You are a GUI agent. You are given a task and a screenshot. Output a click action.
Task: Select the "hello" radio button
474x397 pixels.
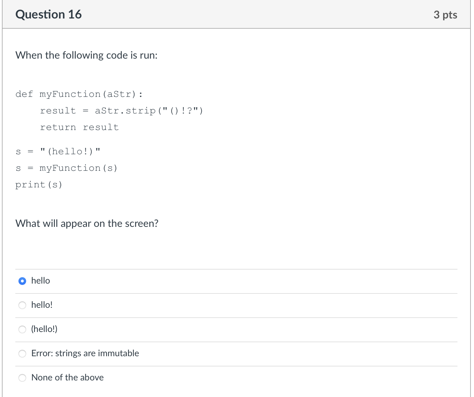point(22,281)
